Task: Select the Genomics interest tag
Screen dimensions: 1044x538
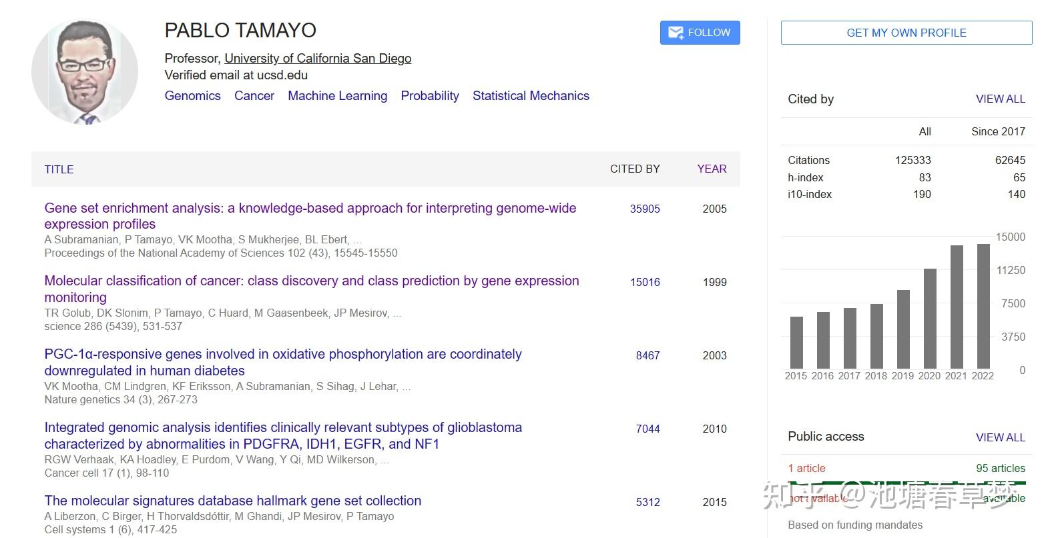Action: 192,96
